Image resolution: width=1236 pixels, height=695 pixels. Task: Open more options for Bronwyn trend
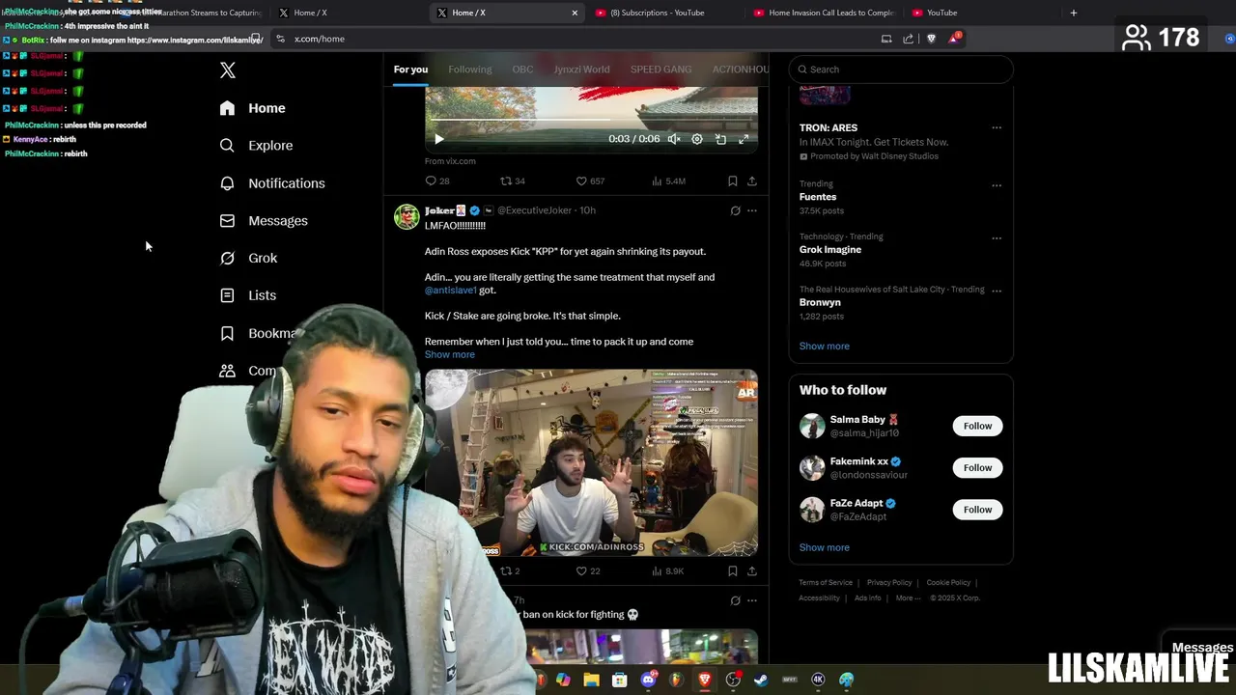997,290
